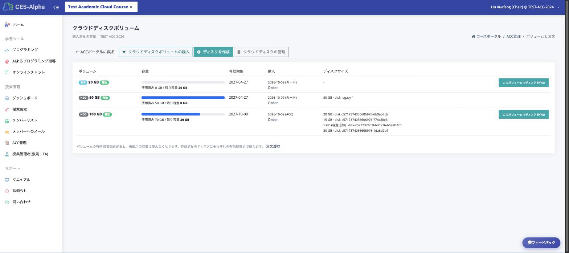This screenshot has height=253, width=569.
Task: Click the メンバーリスト people icon
Action: [7, 121]
